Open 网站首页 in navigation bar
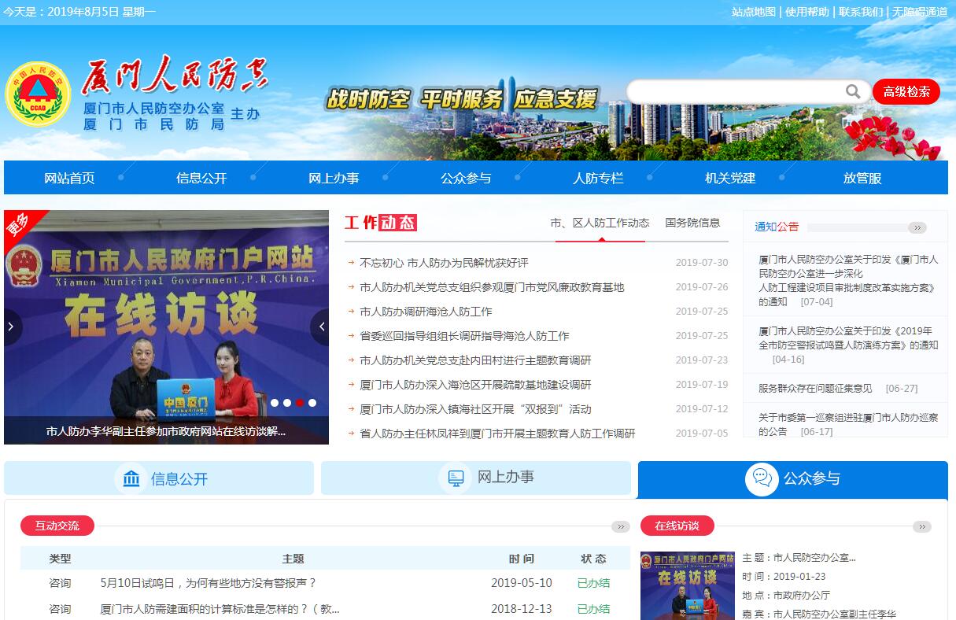 [x=69, y=178]
